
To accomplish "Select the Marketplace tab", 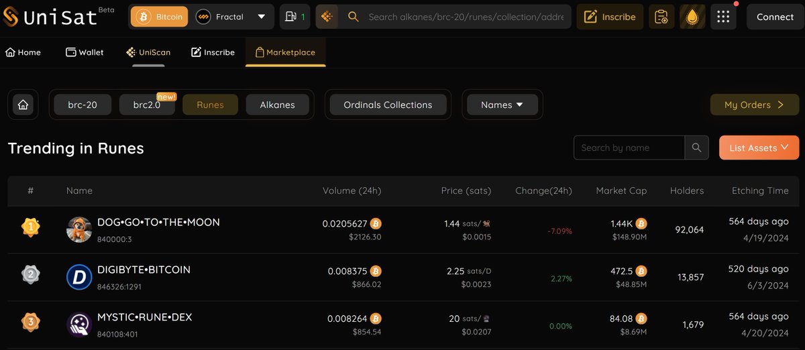I will 285,52.
